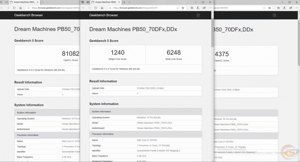Select the 81082 OpenCL Score in left window
The height and width of the screenshot is (162, 300).
(70, 54)
